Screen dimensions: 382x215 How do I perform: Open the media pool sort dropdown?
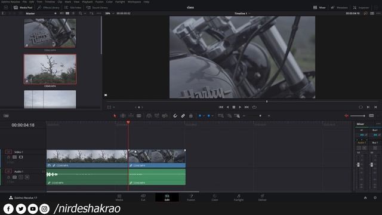click(x=91, y=13)
